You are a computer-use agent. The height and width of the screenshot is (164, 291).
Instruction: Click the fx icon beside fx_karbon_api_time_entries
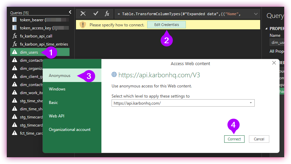click(x=15, y=44)
